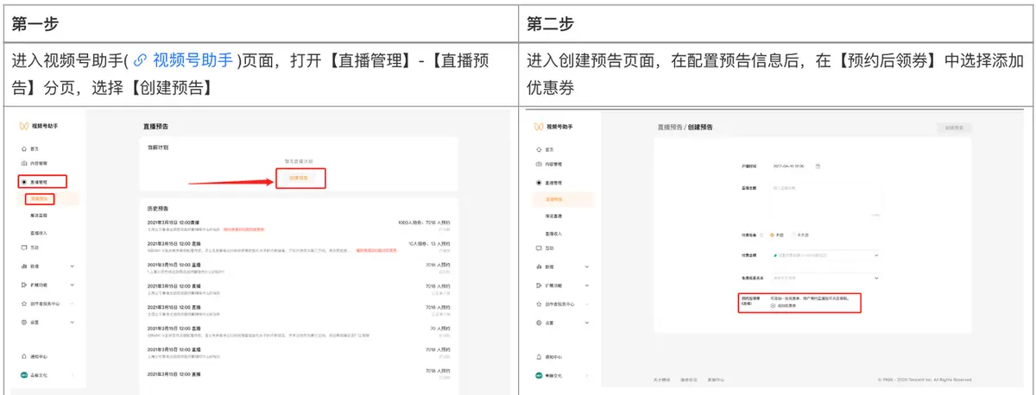Open the 付费金额 dropdown
1036x395 pixels.
coord(825,255)
